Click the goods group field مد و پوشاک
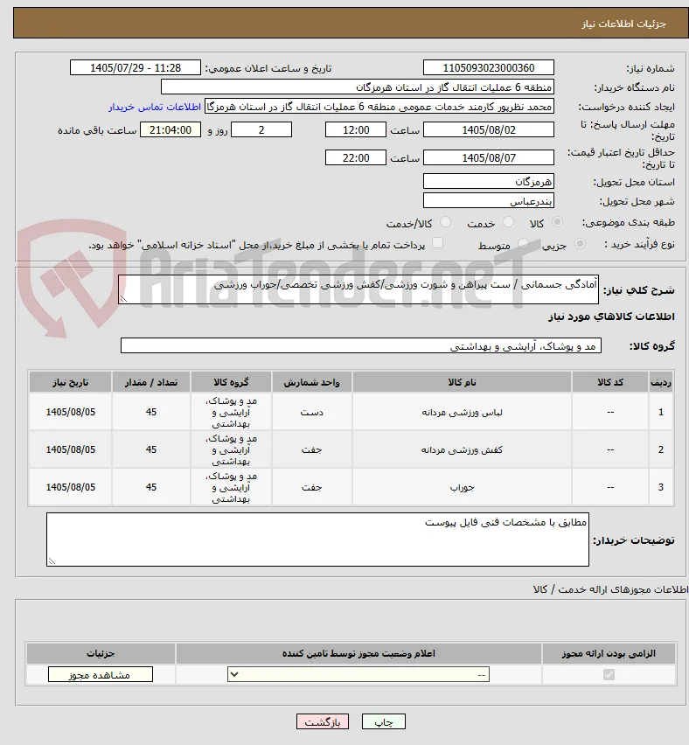The image size is (689, 745). click(361, 346)
